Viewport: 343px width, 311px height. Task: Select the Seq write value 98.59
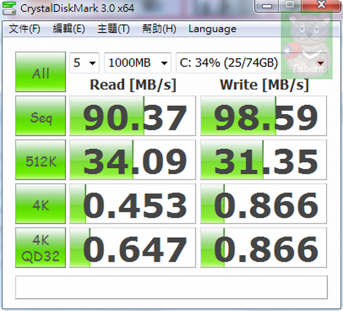click(264, 116)
